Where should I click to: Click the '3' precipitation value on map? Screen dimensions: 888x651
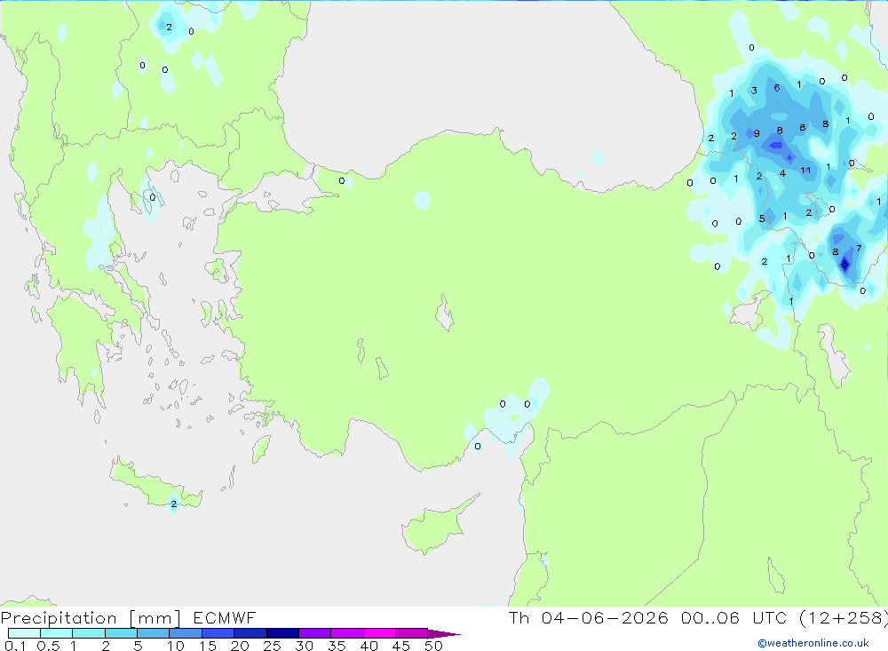[x=754, y=91]
